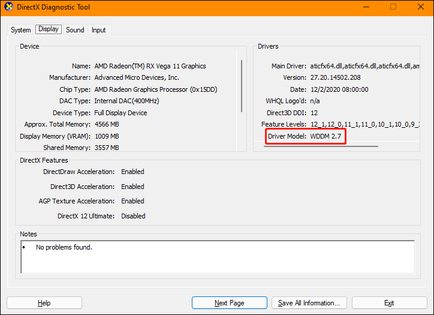This screenshot has width=434, height=315.
Task: Click WHQL Logo'd value n/a
Action: pyautogui.click(x=315, y=101)
